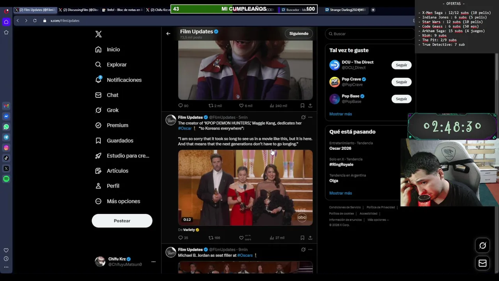
Task: Click the X logo home icon
Action: click(99, 34)
